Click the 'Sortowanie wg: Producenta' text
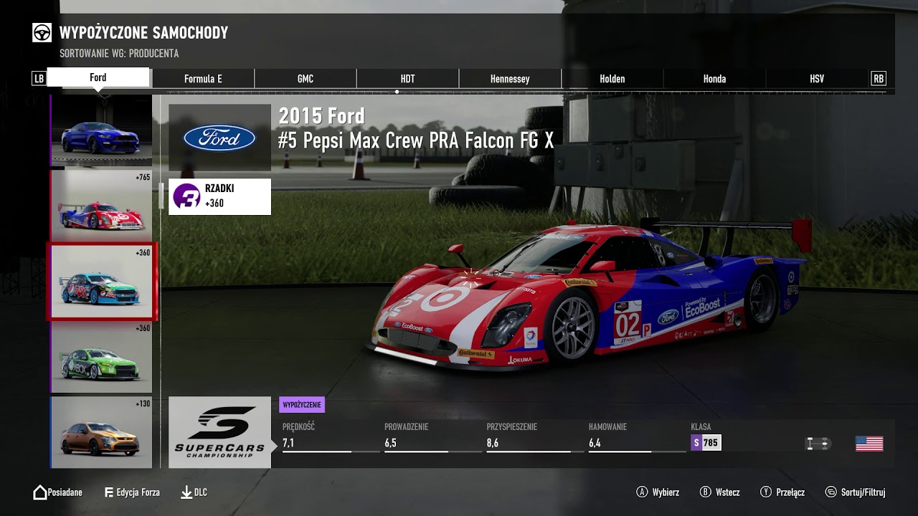Viewport: 918px width, 516px height. coord(119,54)
